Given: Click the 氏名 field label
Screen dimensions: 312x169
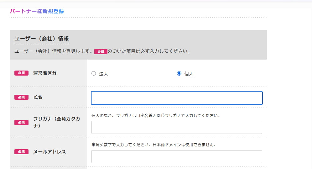Looking at the screenshot, I should coord(38,97).
